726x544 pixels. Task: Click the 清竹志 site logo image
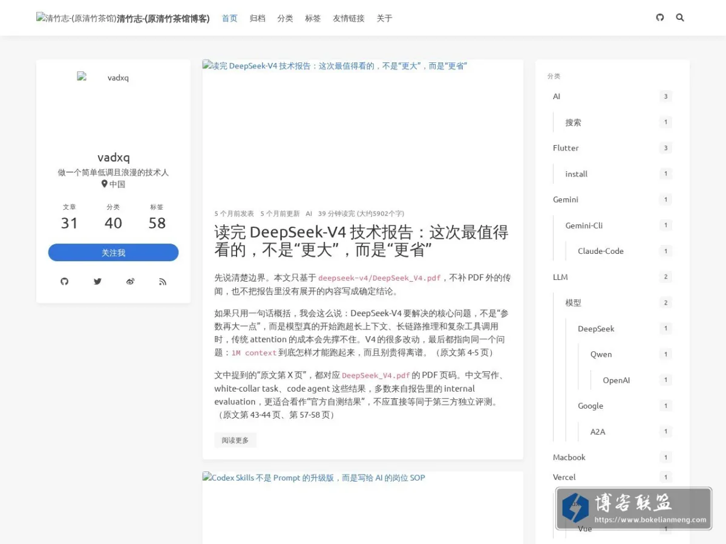(76, 18)
